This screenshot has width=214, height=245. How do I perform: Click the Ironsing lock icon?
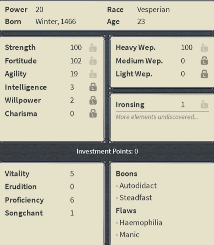click(x=204, y=105)
